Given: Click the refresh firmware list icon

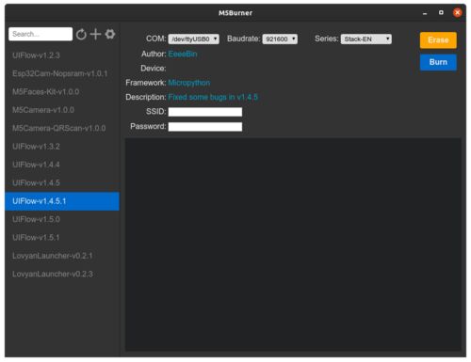Looking at the screenshot, I should point(81,34).
